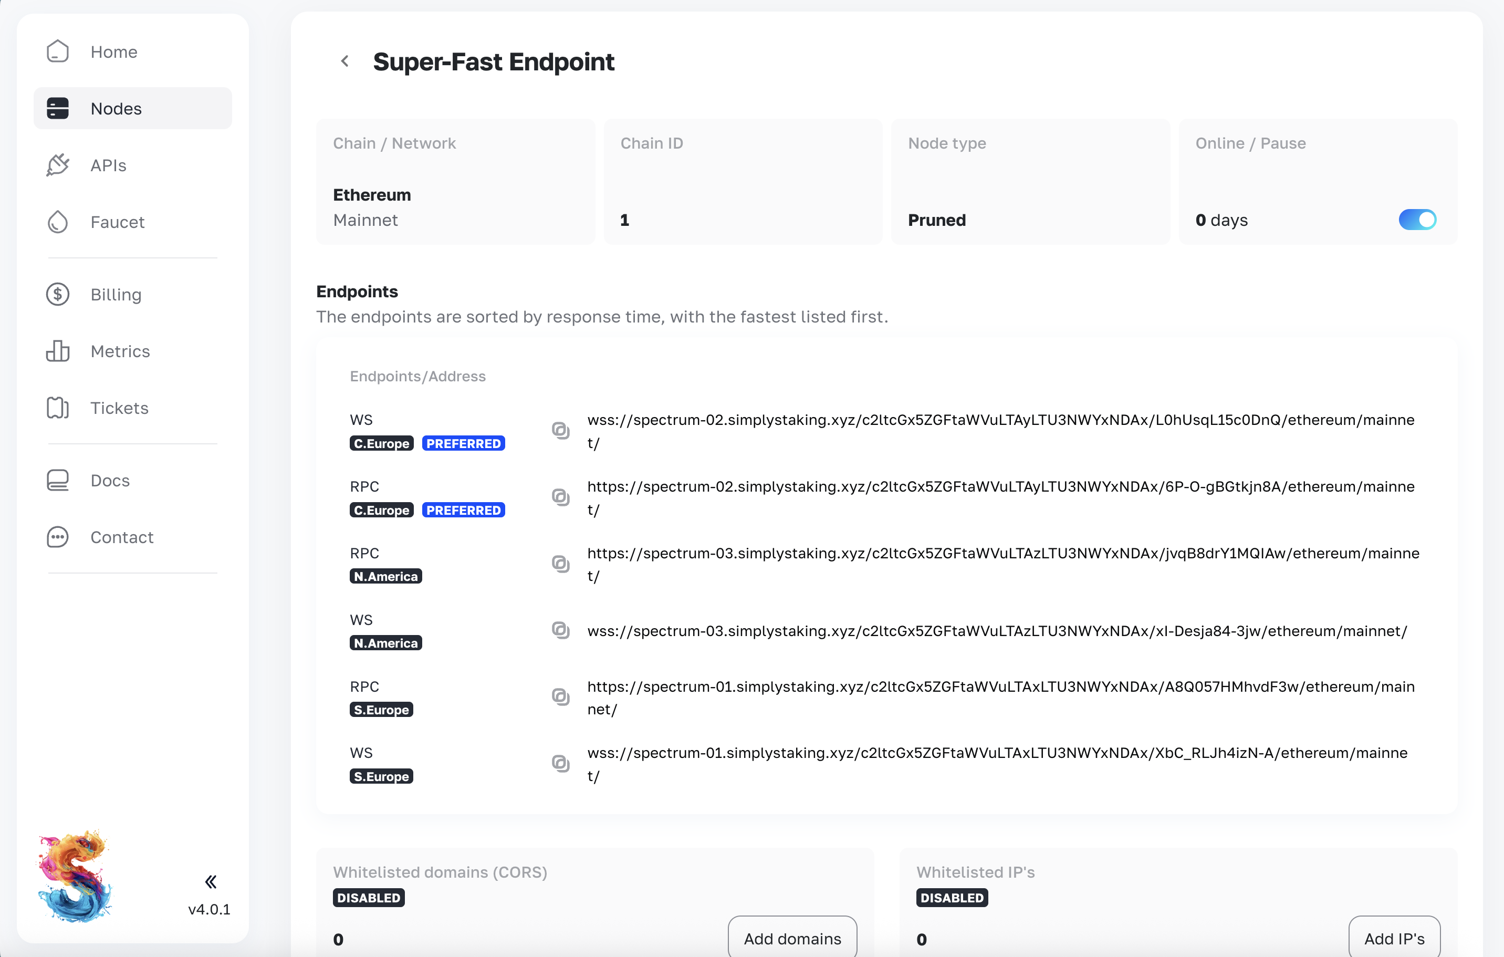Screen dimensions: 1504x957
Task: Open the Home menu item
Action: point(132,51)
